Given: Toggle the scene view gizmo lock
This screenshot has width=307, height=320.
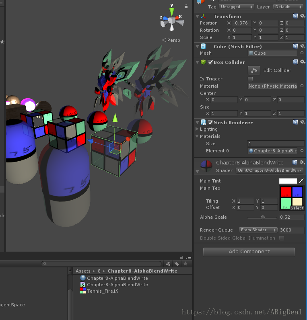Looking at the screenshot, I should (186, 6).
